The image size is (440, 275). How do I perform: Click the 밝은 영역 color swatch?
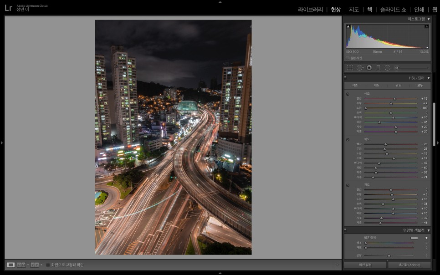pos(414,238)
